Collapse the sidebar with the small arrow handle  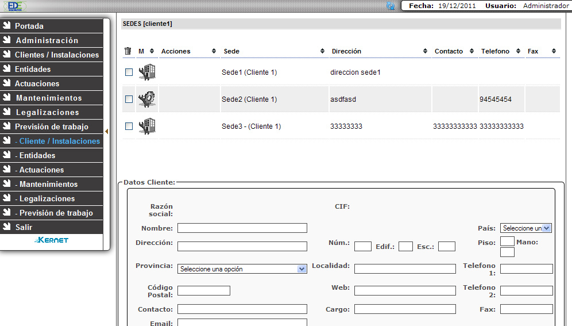tap(106, 132)
